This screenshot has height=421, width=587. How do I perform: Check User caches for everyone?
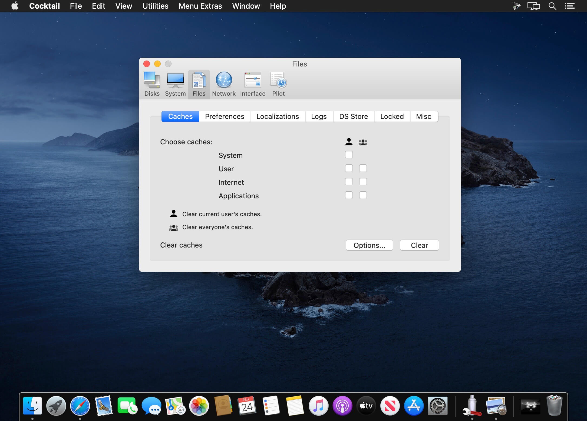tap(363, 168)
